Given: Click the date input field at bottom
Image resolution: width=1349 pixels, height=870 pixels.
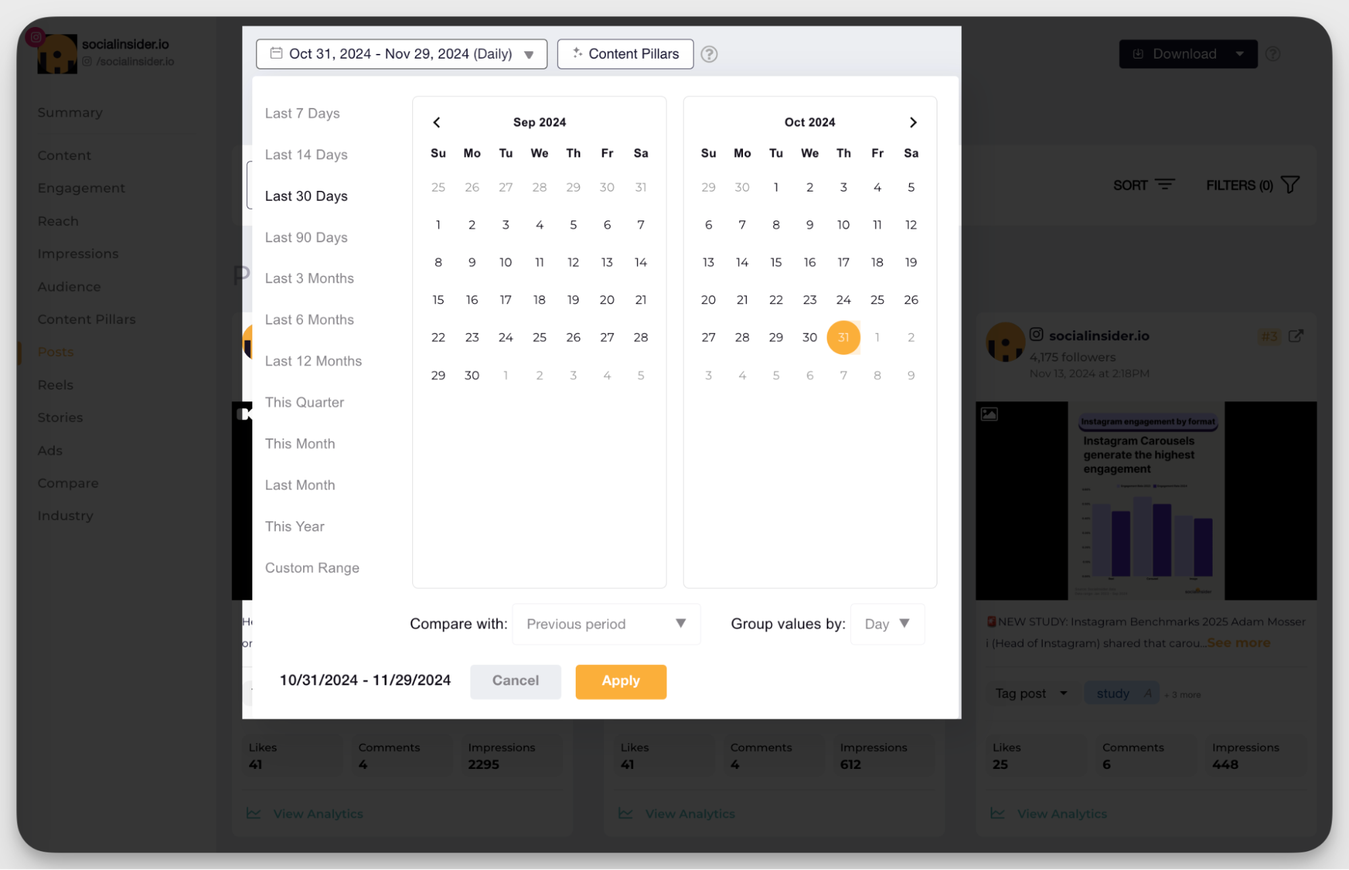Looking at the screenshot, I should point(366,680).
